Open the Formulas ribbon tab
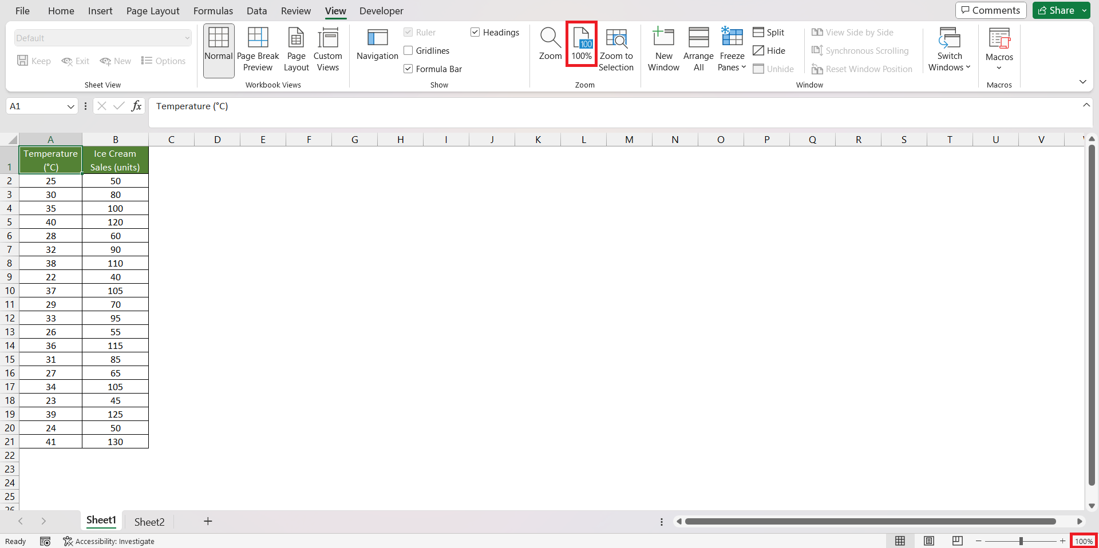The image size is (1099, 548). tap(213, 11)
